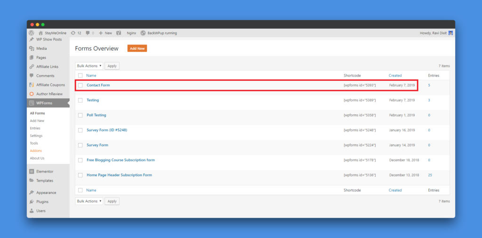The width and height of the screenshot is (482, 238).
Task: Toggle the select-all checkbox in table header
Action: (80, 75)
